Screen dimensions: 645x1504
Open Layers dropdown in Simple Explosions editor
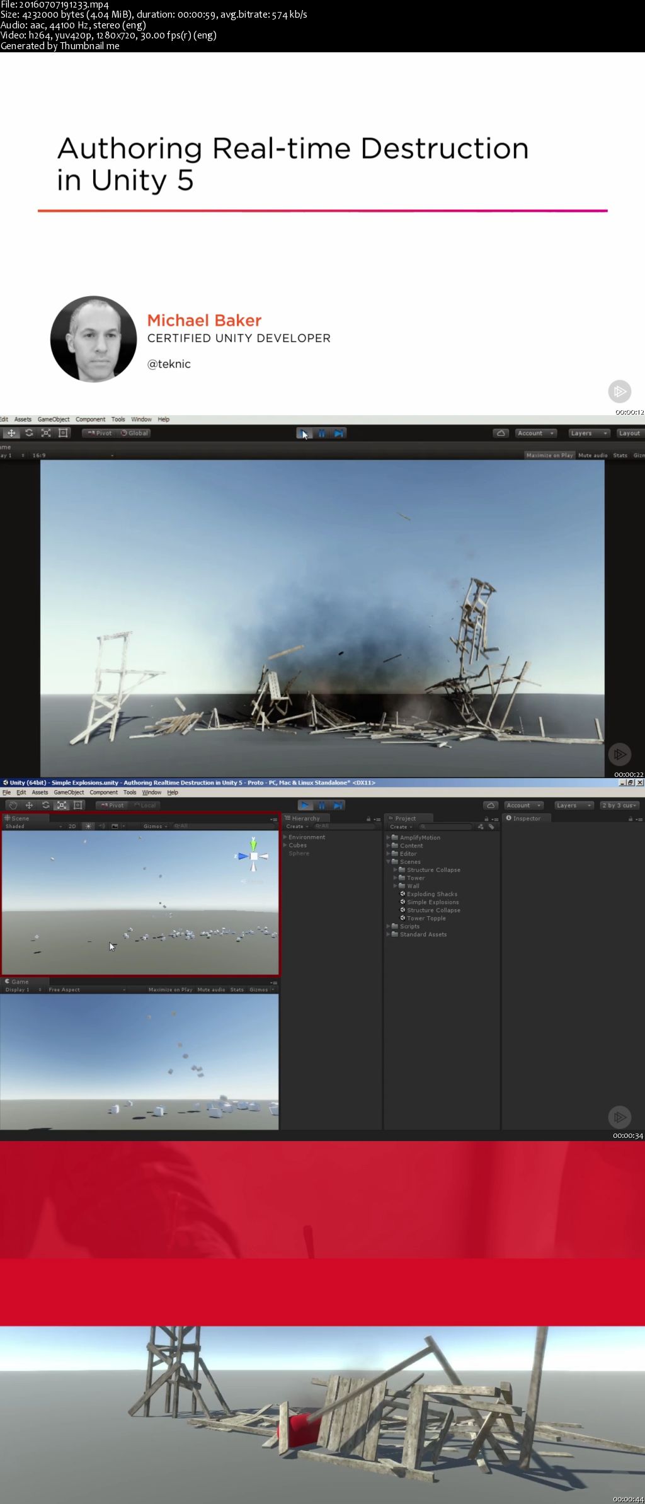[574, 805]
